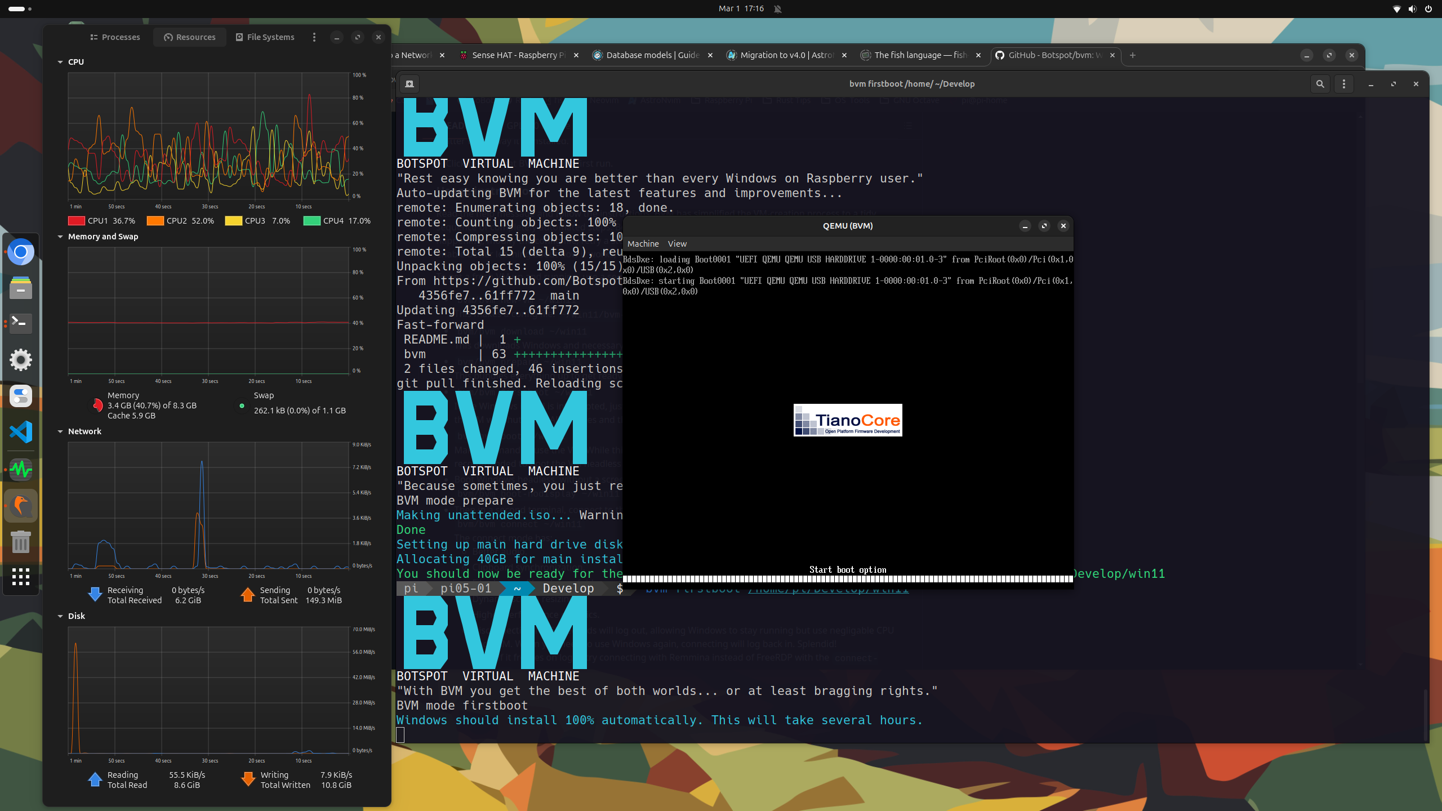Change the CPU3 yellow color swatch
Screen dimensions: 1442x811
point(233,221)
